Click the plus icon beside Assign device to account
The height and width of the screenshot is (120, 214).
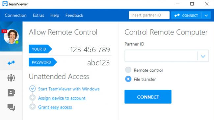tap(33, 98)
